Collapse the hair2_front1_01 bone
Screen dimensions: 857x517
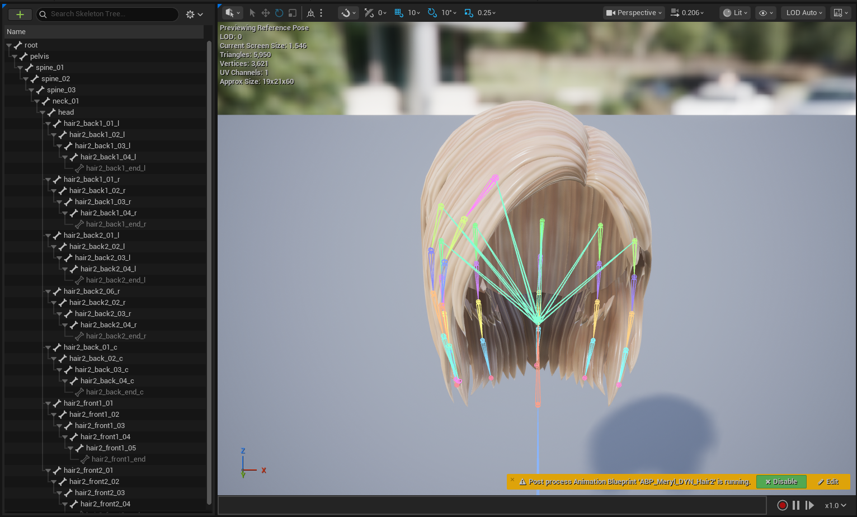pyautogui.click(x=48, y=403)
